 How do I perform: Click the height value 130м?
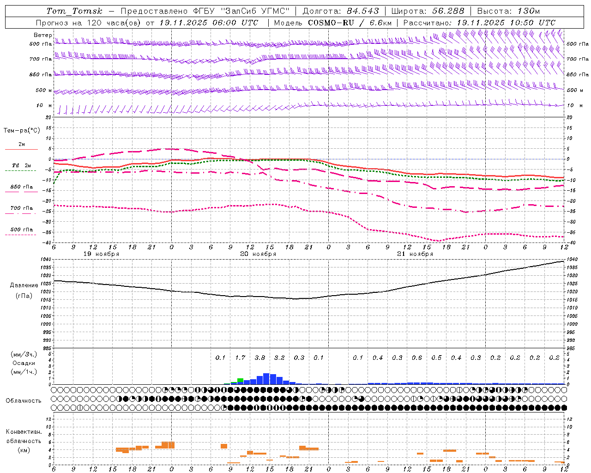(x=529, y=11)
